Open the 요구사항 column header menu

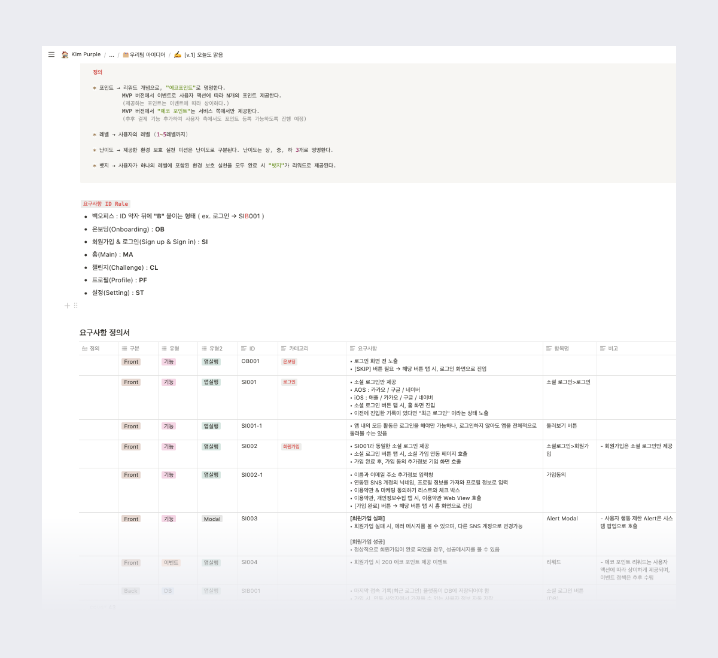pyautogui.click(x=445, y=348)
